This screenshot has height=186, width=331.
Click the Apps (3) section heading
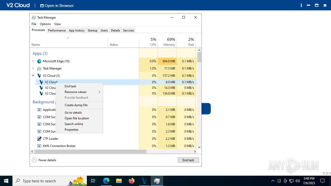(40, 53)
